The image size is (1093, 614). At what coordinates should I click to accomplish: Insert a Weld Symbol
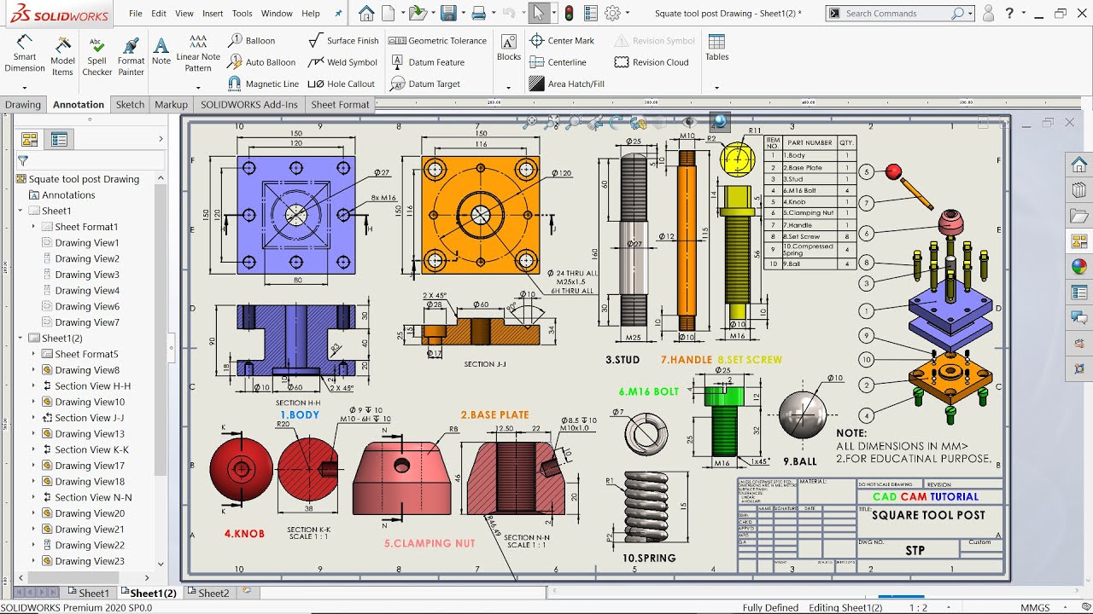click(x=342, y=62)
